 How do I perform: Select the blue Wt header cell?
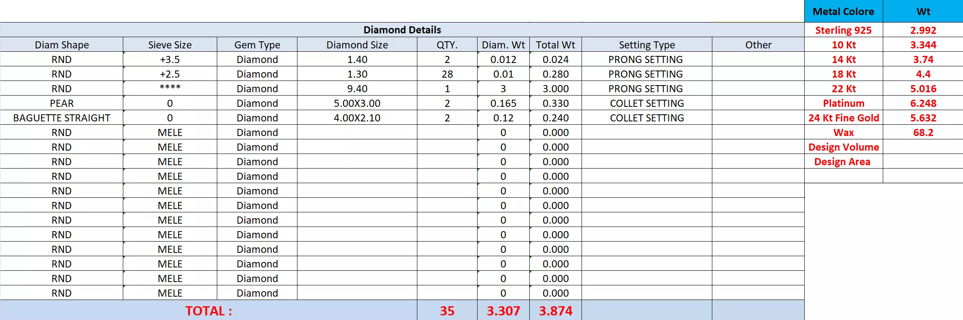click(x=923, y=11)
